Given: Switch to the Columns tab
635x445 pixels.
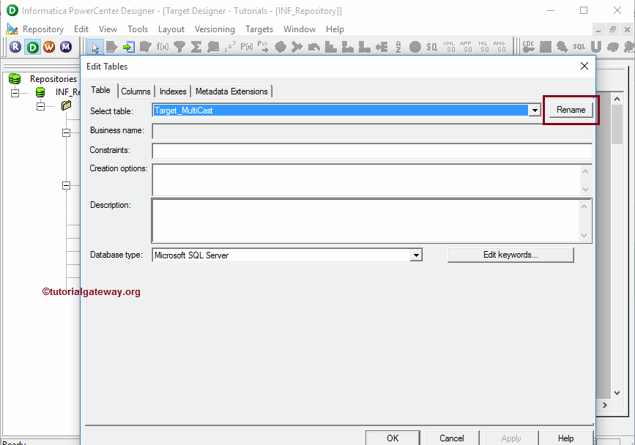Looking at the screenshot, I should [136, 91].
